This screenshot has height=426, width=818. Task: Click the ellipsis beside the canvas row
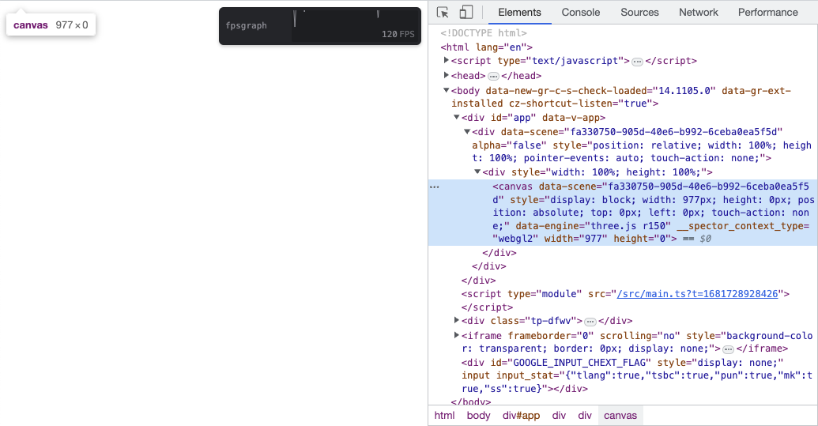coord(434,187)
